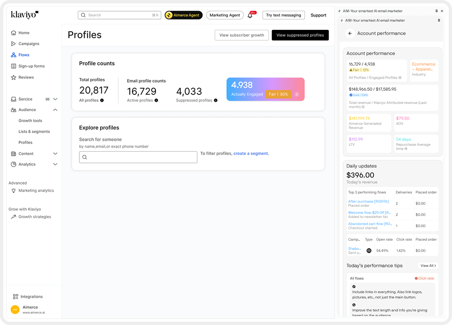Click the Fair 30% engagement rating chip
This screenshot has width=452, height=325.
point(279,94)
